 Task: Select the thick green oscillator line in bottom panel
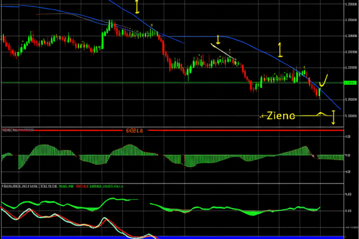click(x=180, y=209)
